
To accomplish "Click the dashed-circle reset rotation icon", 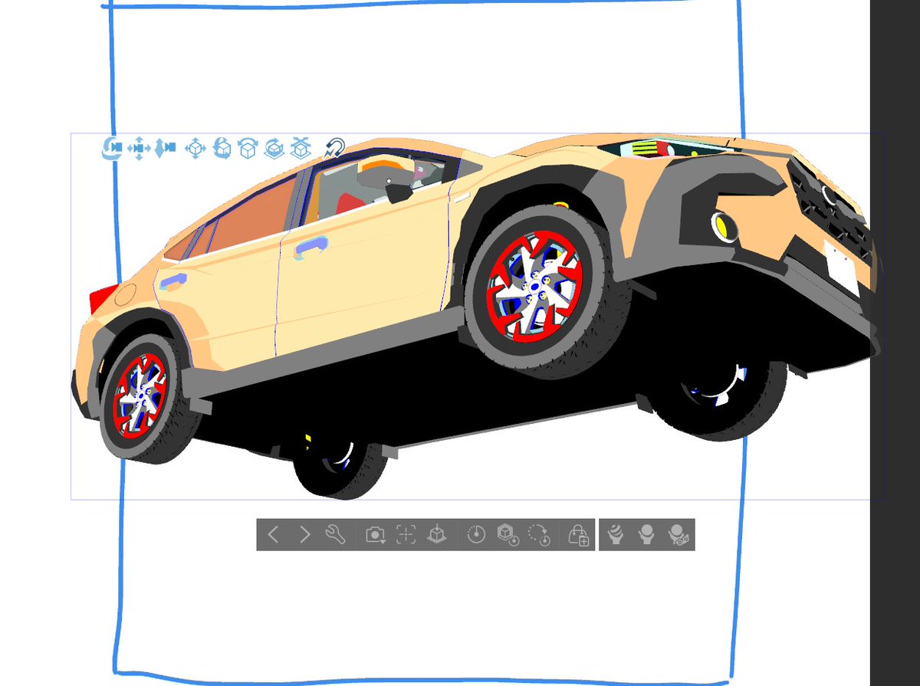I will click(x=540, y=535).
